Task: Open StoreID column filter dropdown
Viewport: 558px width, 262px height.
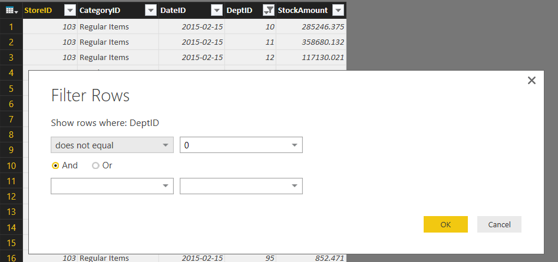Action: [x=70, y=10]
